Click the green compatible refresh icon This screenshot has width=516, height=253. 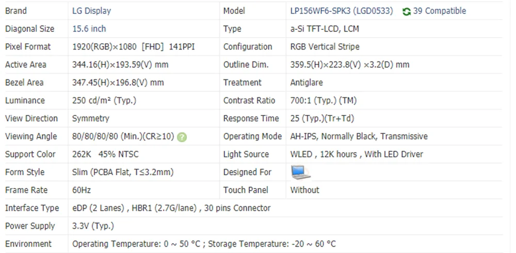[x=407, y=11]
